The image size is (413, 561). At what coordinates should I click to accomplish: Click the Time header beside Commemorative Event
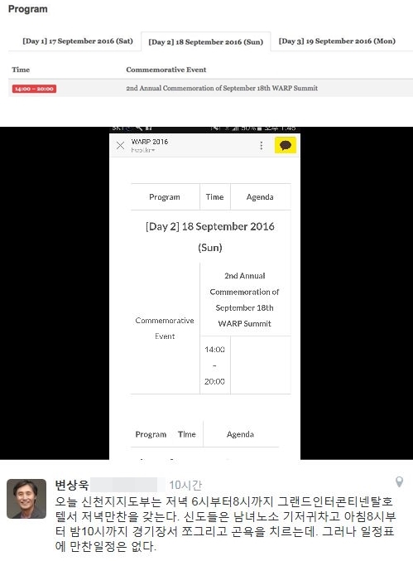(x=21, y=70)
